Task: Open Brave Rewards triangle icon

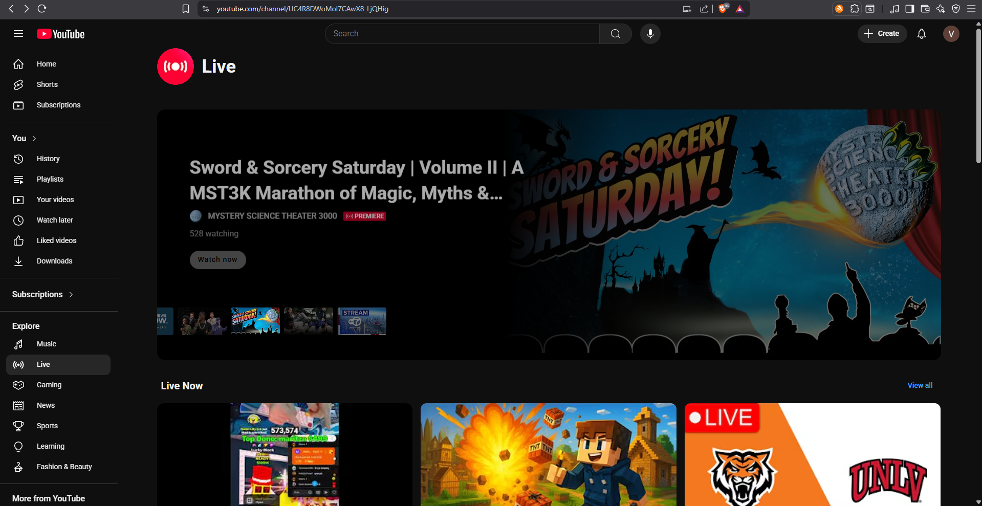Action: [739, 9]
